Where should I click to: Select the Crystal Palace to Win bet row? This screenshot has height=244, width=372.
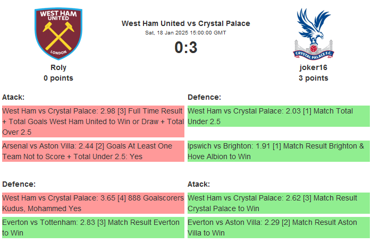278,203
